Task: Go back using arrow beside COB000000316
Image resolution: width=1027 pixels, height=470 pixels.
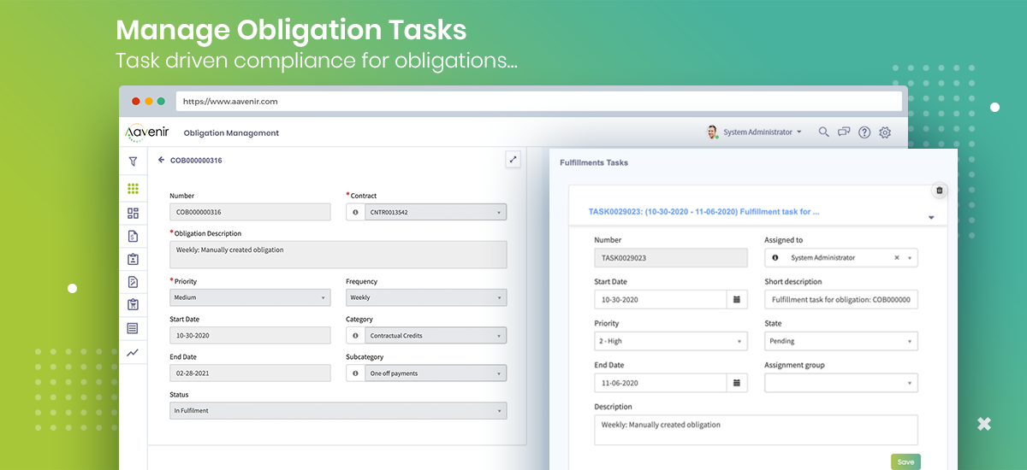Action: (x=162, y=160)
